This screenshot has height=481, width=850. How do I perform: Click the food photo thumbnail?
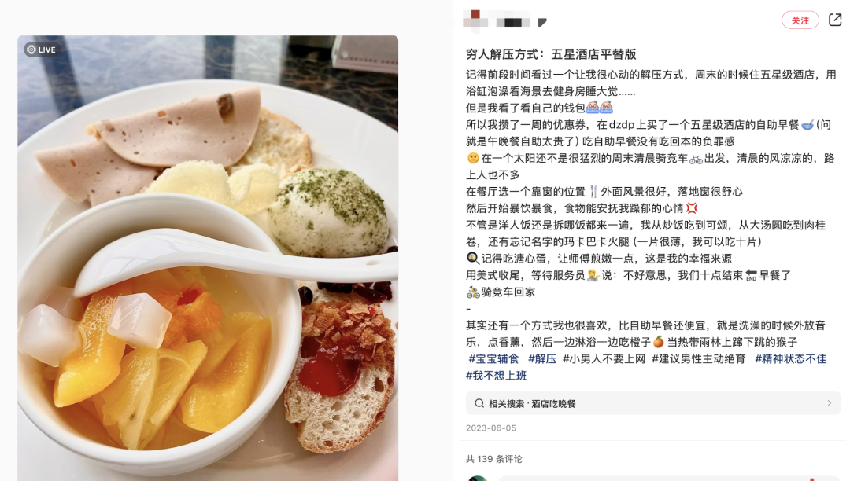[208, 258]
